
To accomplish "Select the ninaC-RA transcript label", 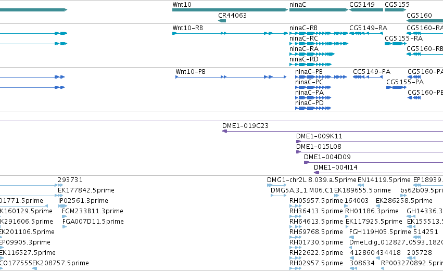I will tap(303, 49).
